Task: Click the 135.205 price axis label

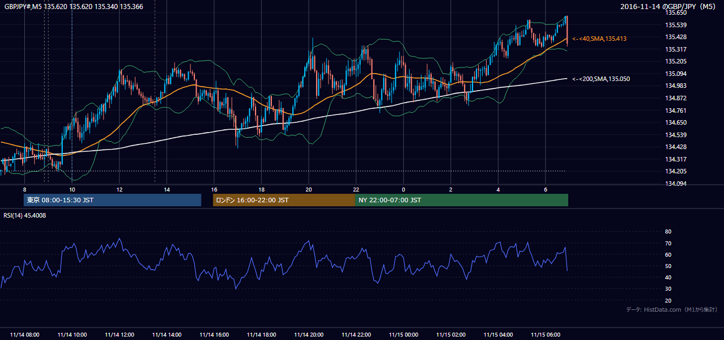Action: tap(675, 61)
